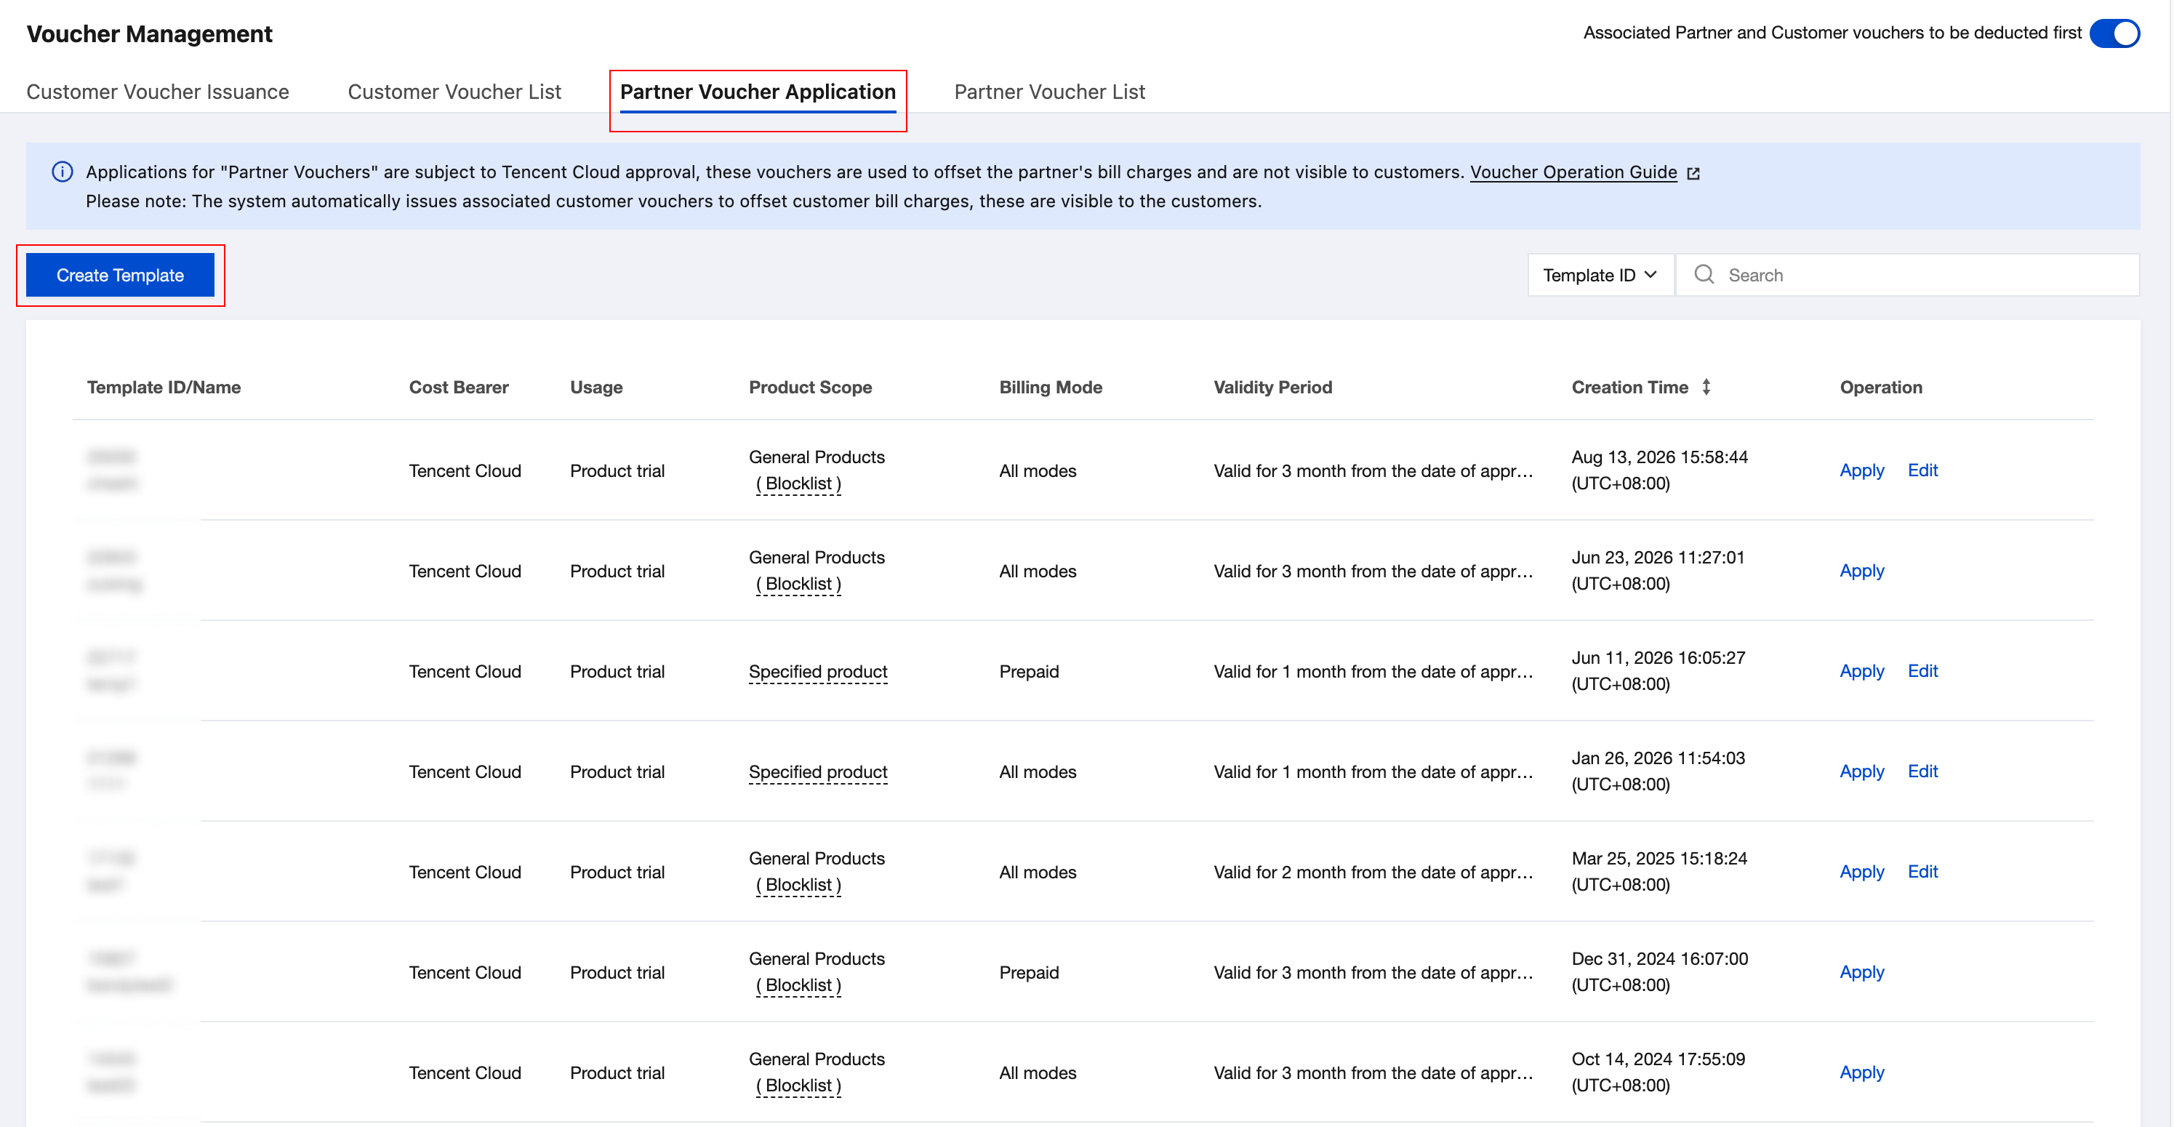This screenshot has width=2174, height=1127.
Task: Click Blocklist in the Jun 23, 2026 row
Action: 798,584
